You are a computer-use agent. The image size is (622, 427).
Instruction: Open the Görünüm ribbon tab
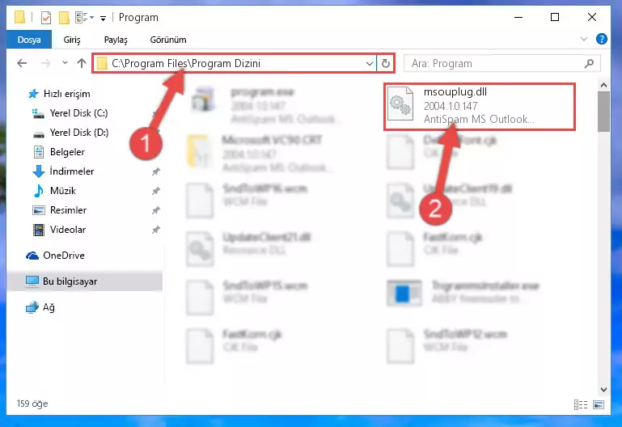point(167,40)
